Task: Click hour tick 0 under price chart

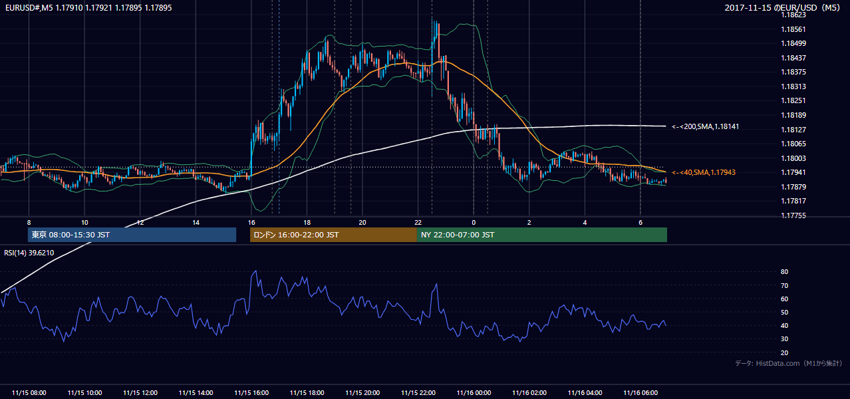Action: pos(474,222)
